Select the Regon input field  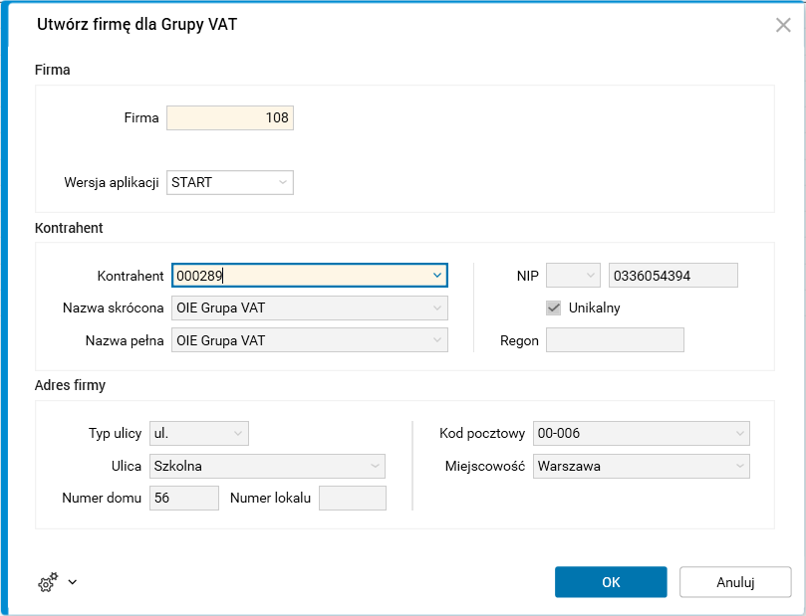point(616,340)
